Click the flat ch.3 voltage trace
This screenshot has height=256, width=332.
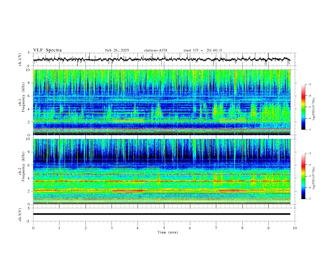pyautogui.click(x=161, y=214)
